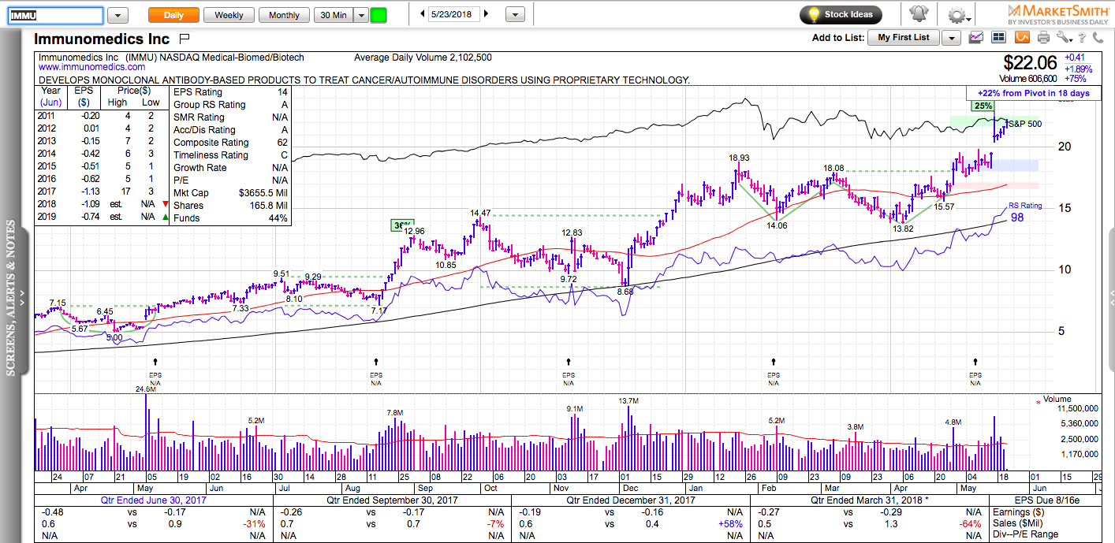1115x543 pixels.
Task: Click the S&P 500 line label
Action: 1024,124
